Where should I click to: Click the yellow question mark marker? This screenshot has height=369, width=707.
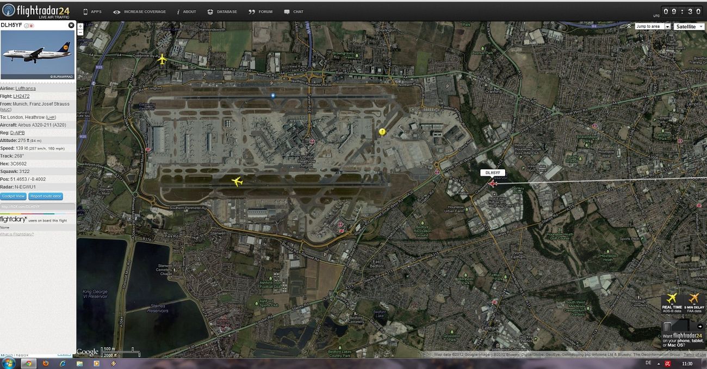pyautogui.click(x=382, y=132)
